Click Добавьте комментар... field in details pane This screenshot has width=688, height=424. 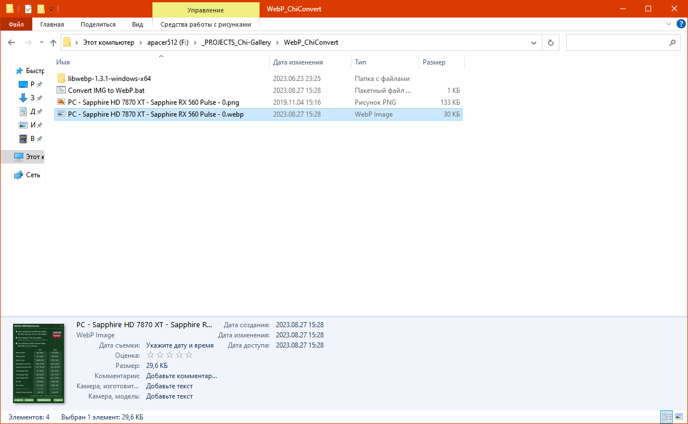pyautogui.click(x=181, y=376)
